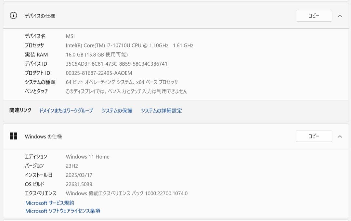
Task: Collapse the デバイスの仕様 section
Action: point(340,15)
